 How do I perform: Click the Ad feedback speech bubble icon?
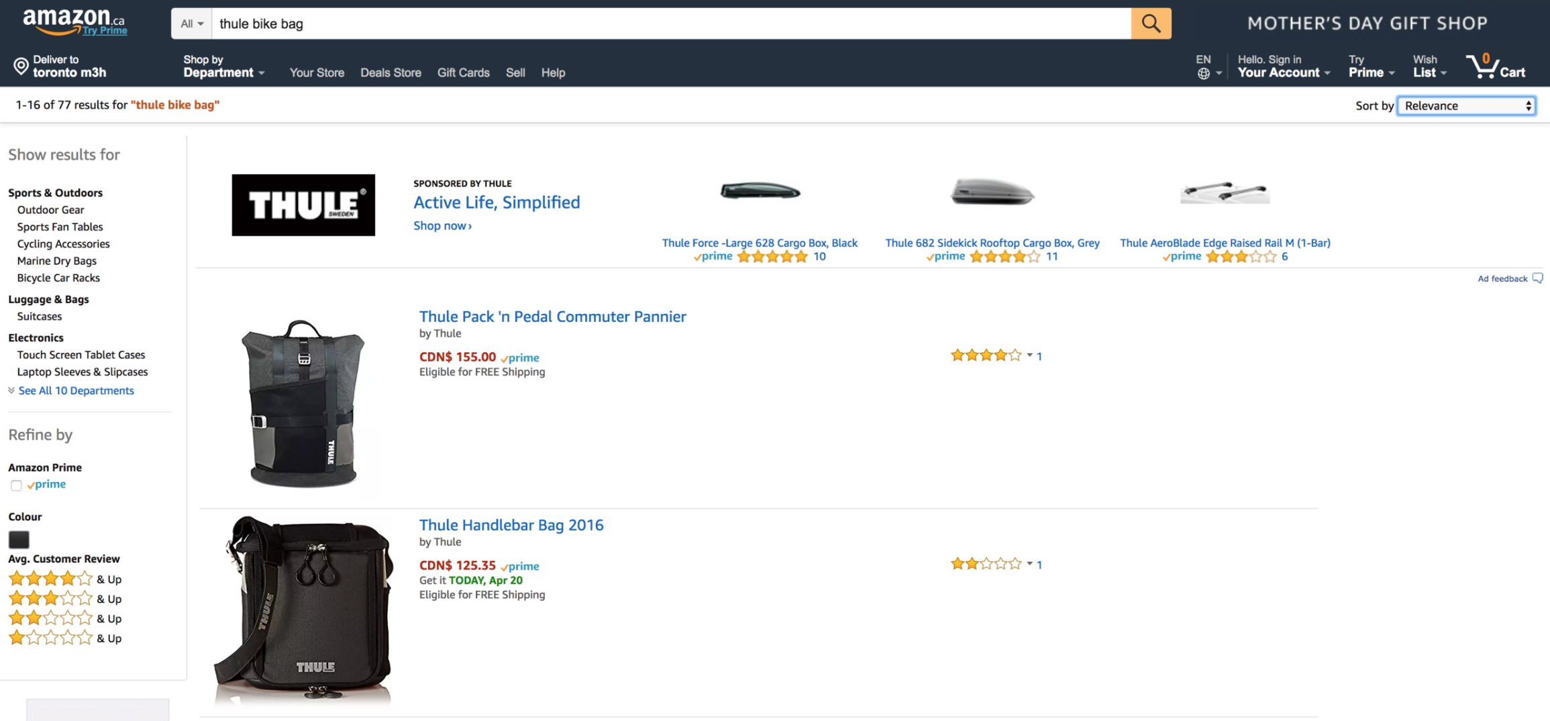[x=1538, y=278]
